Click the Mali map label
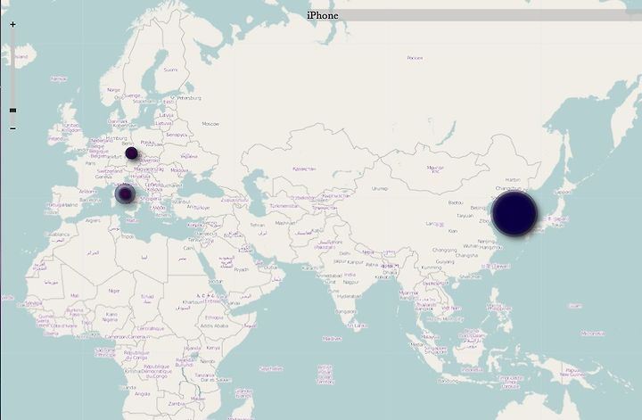The image size is (642, 420). tap(75, 295)
